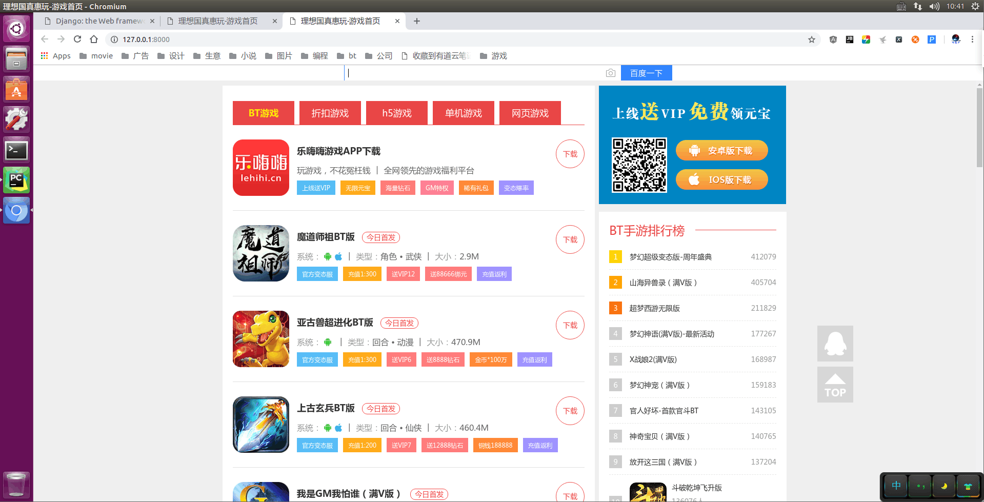984x502 pixels.
Task: Open the 广告 bookmarks folder
Action: coord(135,56)
